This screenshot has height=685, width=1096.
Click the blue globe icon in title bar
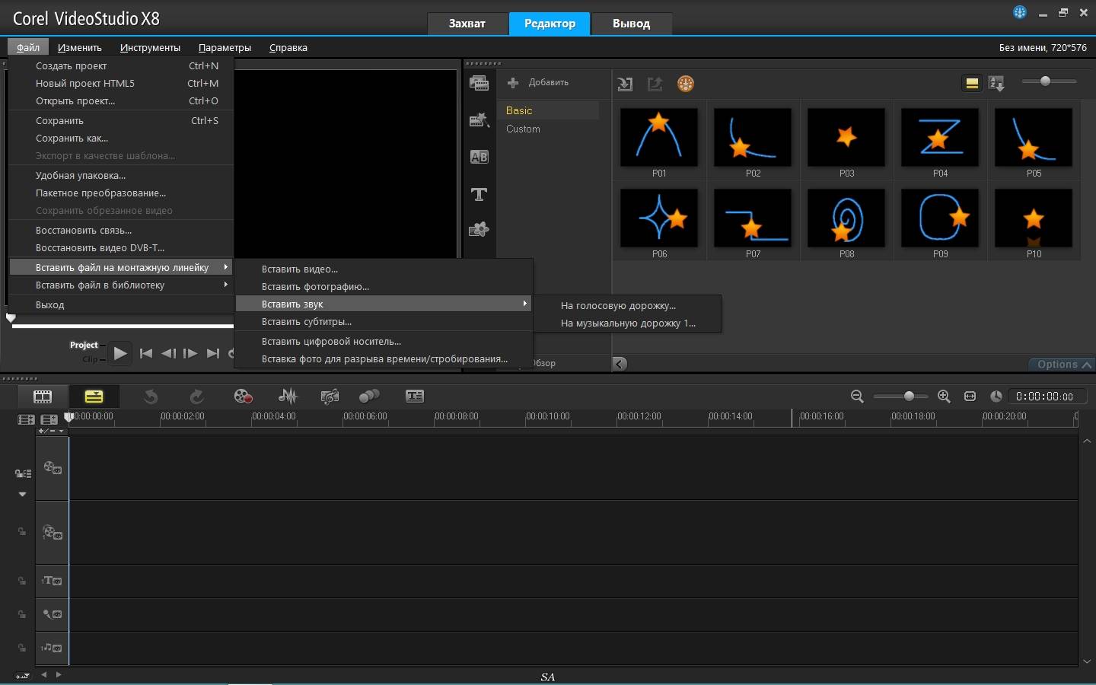click(x=1020, y=12)
